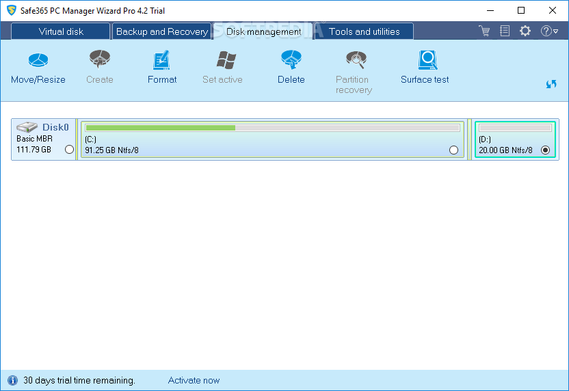The width and height of the screenshot is (569, 391).
Task: Click the 111.79 GB disk size
Action: (34, 150)
